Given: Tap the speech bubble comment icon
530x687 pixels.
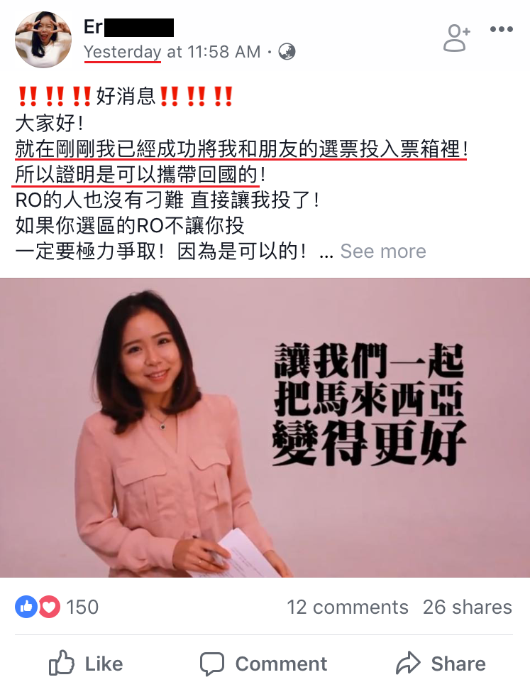Looking at the screenshot, I should [x=212, y=664].
